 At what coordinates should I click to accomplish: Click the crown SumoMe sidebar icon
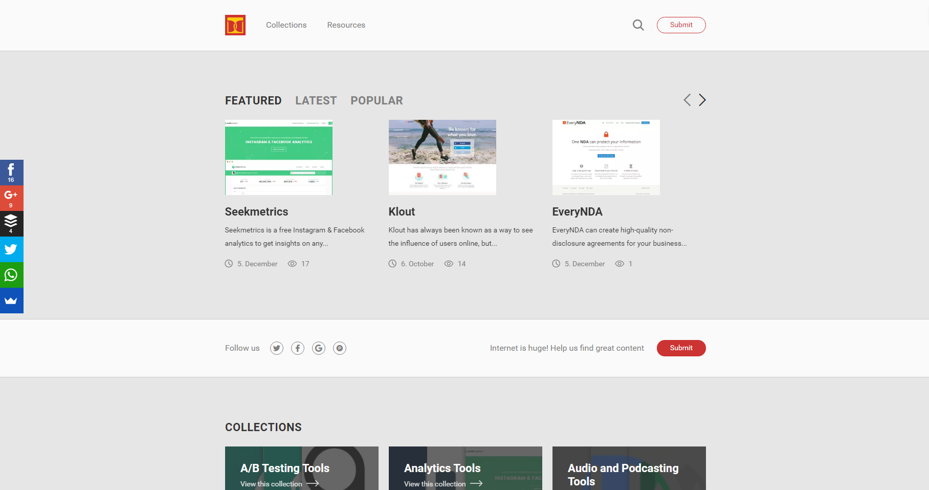pyautogui.click(x=11, y=301)
